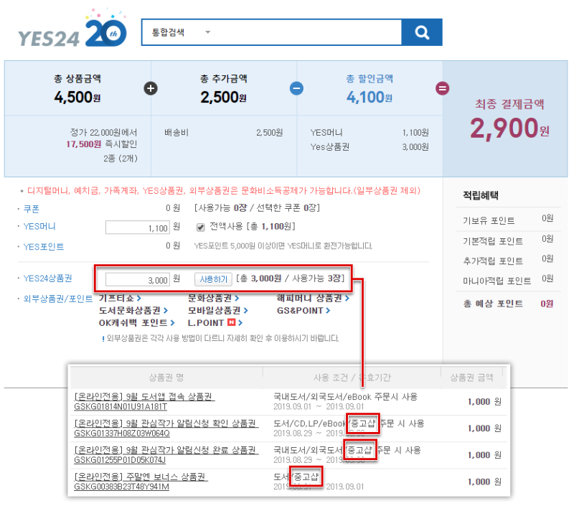Click voucher code GSKG01337H08Z03W064Q
Viewport: 574px width, 506px height.
(122, 434)
